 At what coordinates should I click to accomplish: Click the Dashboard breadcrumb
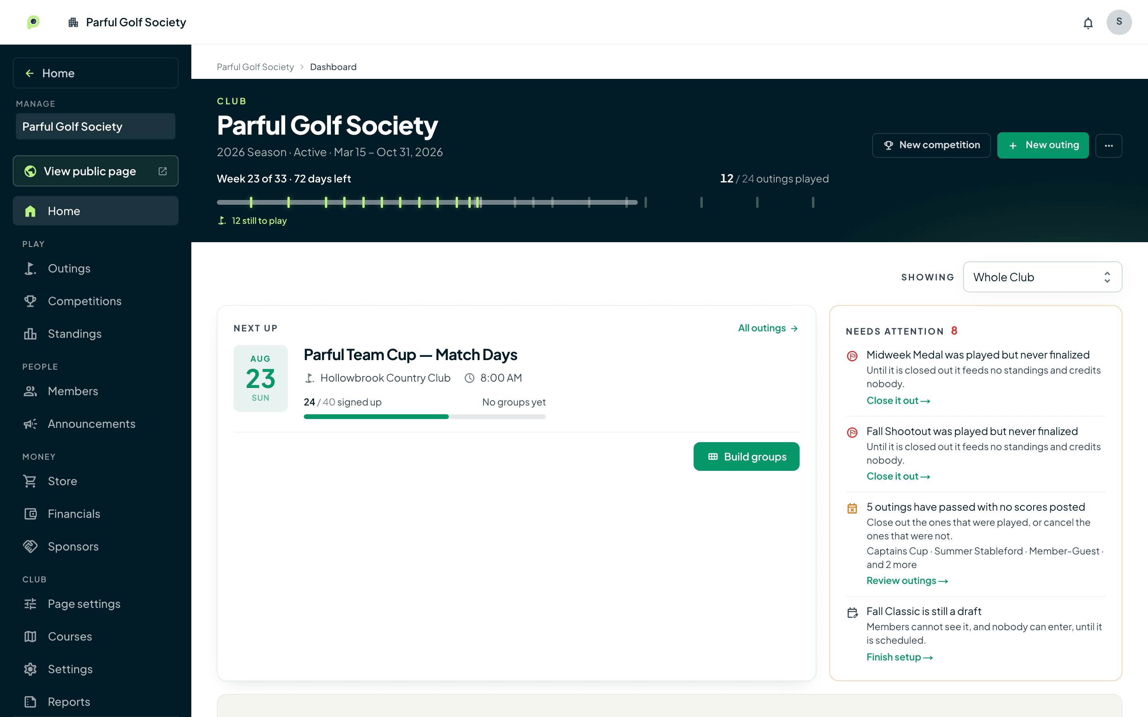click(x=333, y=67)
